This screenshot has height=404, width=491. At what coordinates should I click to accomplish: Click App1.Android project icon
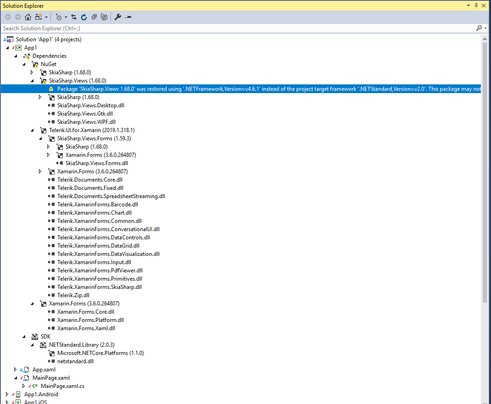pos(18,394)
